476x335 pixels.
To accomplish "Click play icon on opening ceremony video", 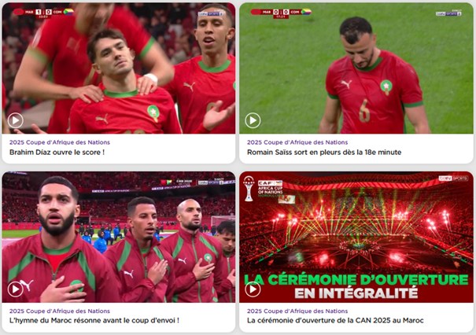I will point(253,289).
